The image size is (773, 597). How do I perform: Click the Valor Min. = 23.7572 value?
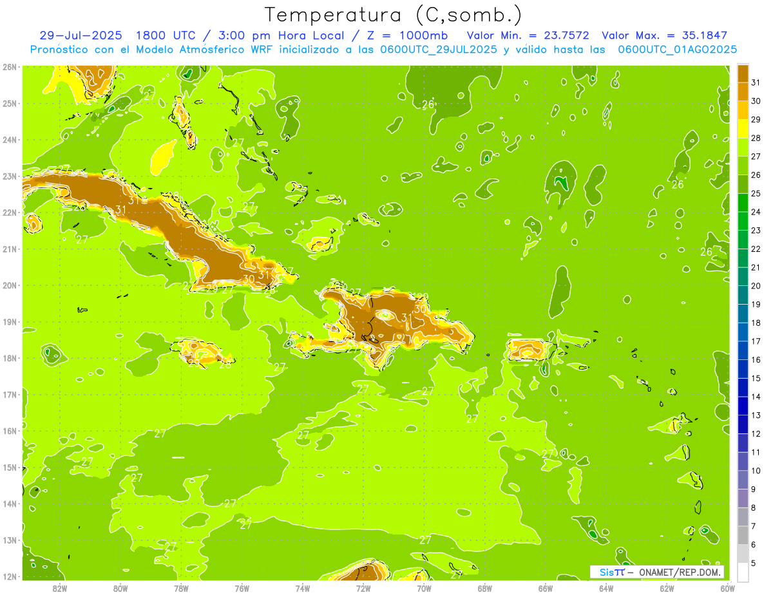tap(528, 35)
